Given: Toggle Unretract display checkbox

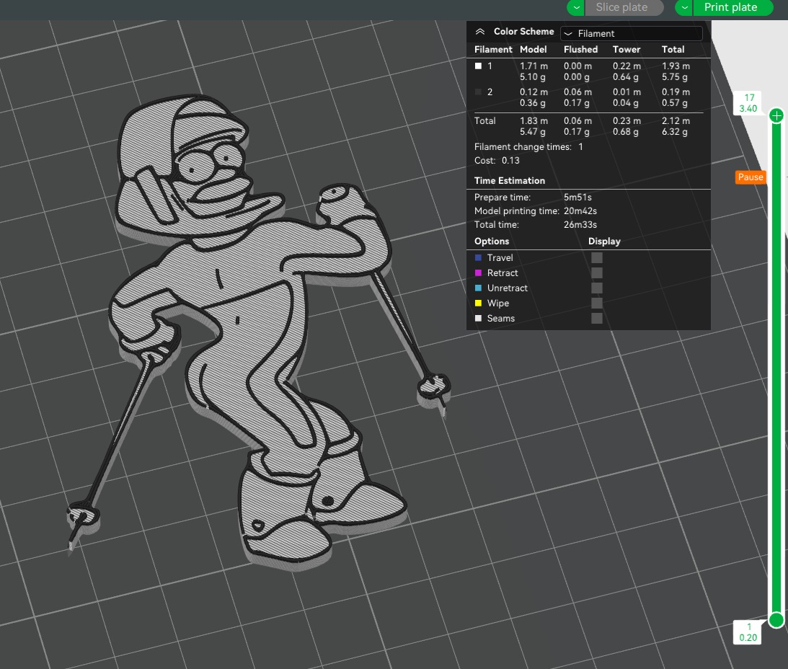Looking at the screenshot, I should click(596, 288).
